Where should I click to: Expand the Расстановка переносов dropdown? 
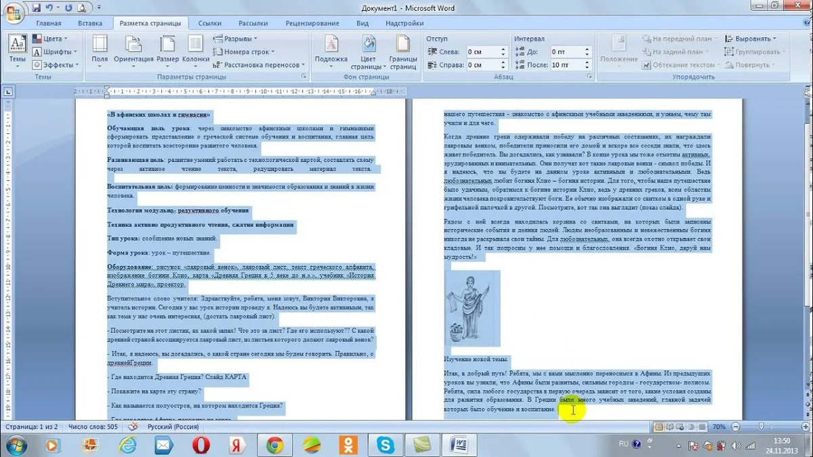click(259, 65)
